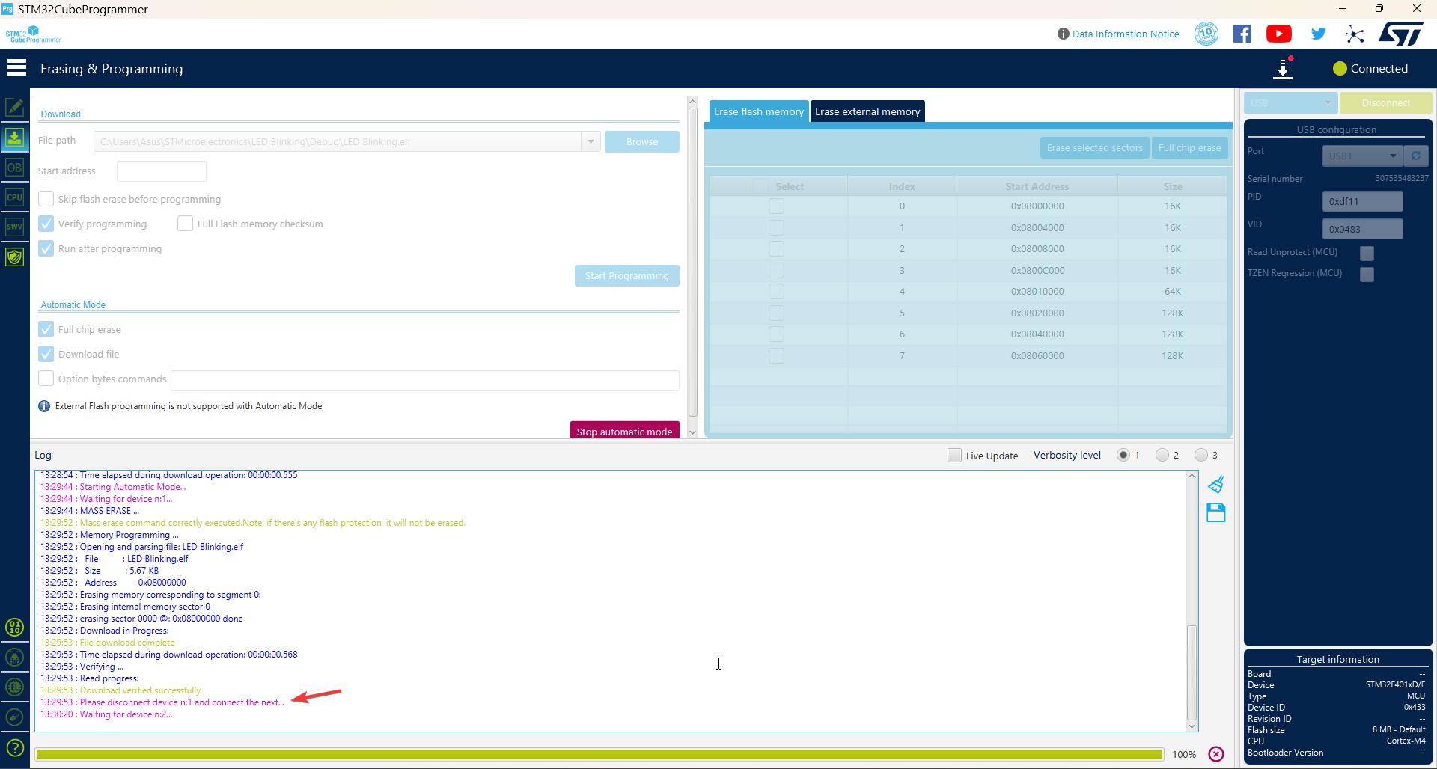
Task: Toggle TZEN Regression (MCU) checkbox
Action: [1367, 274]
